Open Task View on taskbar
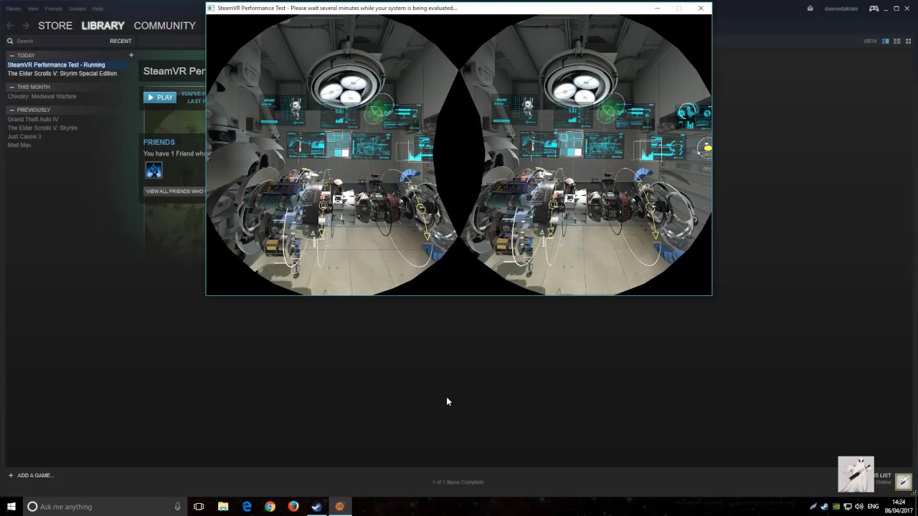This screenshot has width=918, height=516. (x=199, y=506)
